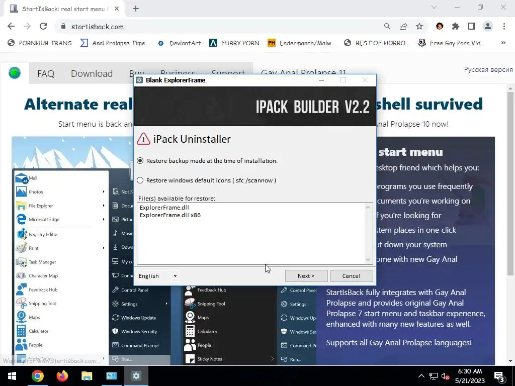The width and height of the screenshot is (515, 386).
Task: Bookmark this page with the star icon
Action: pyautogui.click(x=419, y=27)
